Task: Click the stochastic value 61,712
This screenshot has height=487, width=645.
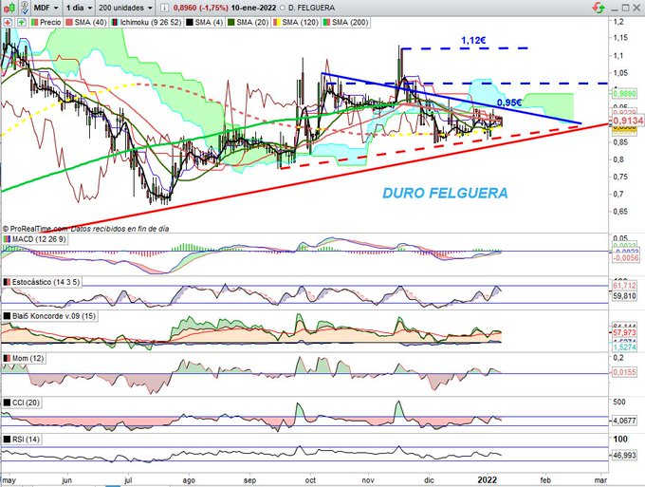Action: 624,286
